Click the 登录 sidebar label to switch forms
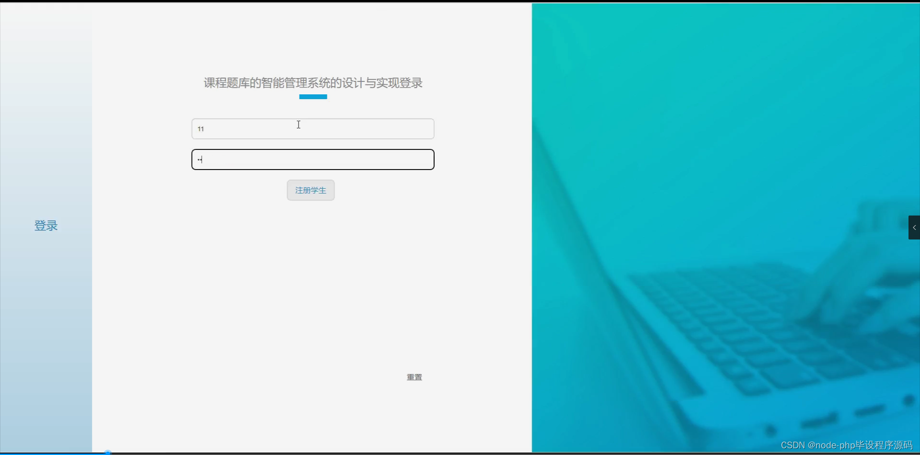Image resolution: width=920 pixels, height=455 pixels. [46, 226]
